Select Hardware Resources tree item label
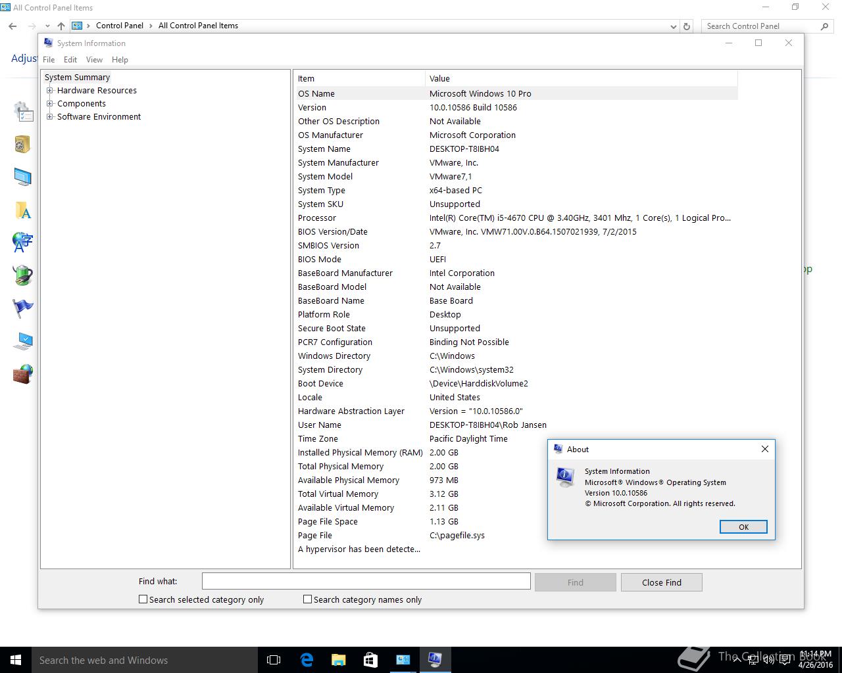Image resolution: width=842 pixels, height=673 pixels. [97, 91]
